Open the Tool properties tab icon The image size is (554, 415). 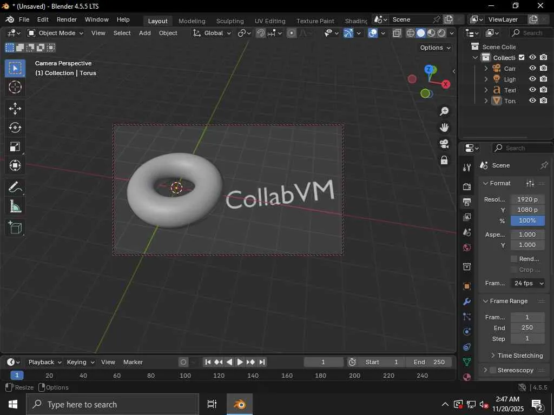[x=467, y=168]
